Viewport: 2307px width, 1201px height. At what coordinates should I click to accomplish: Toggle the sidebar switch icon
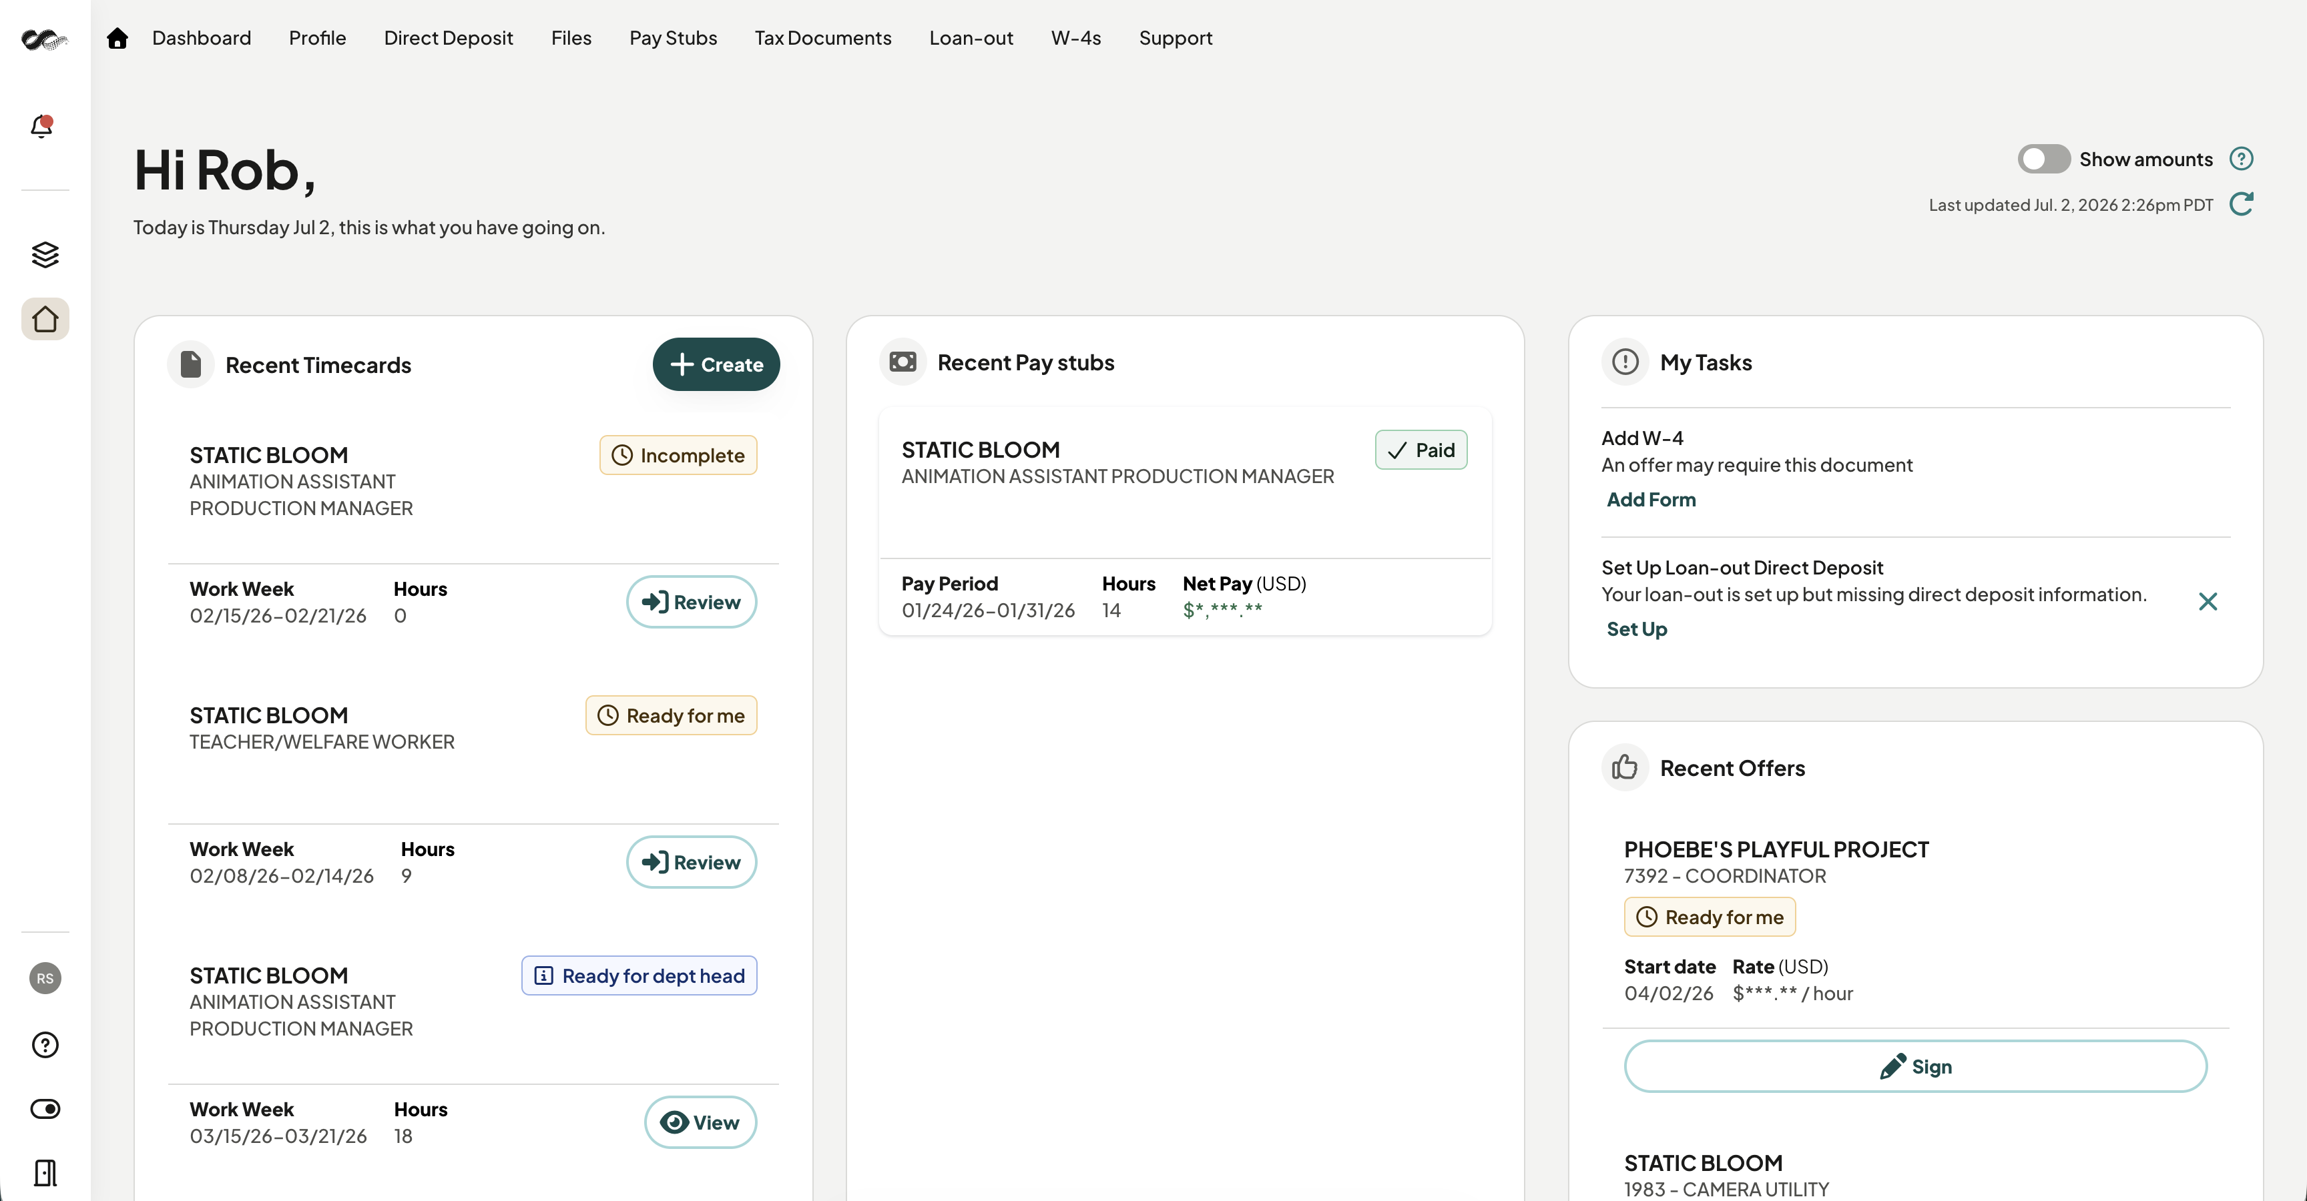click(x=45, y=1109)
